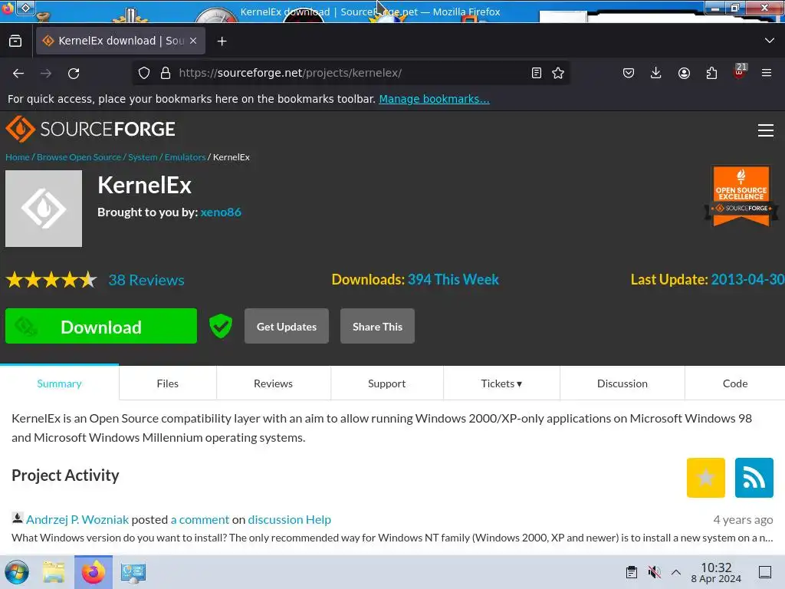Open Andrzej P. Wozniak profile link
The image size is (785, 589).
[x=77, y=519]
